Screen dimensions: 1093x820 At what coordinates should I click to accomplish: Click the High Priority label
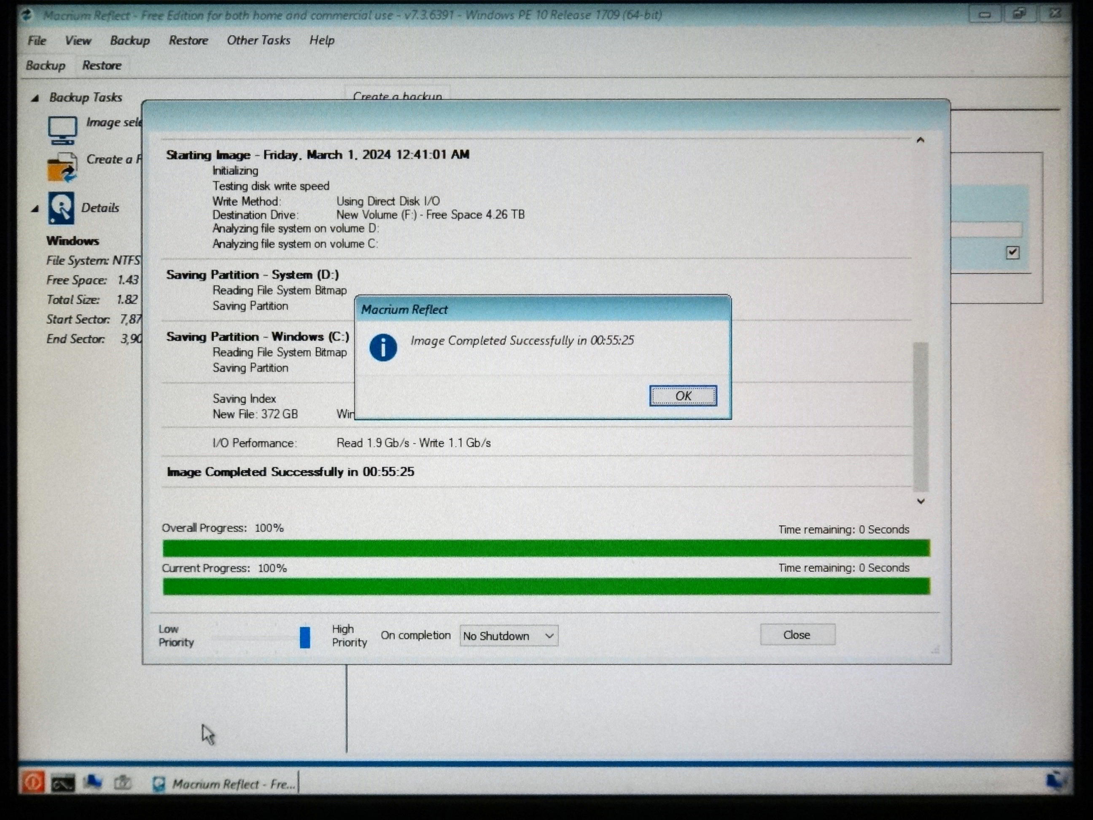point(350,636)
